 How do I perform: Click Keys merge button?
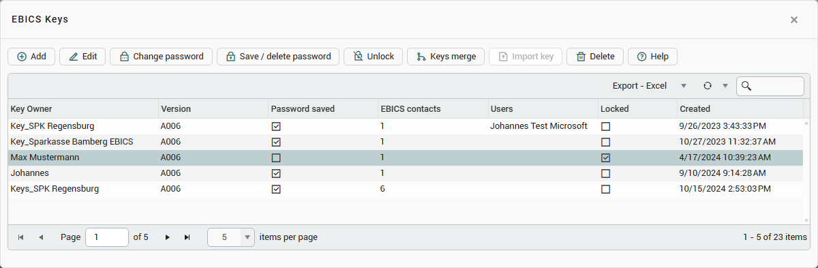pyautogui.click(x=446, y=57)
